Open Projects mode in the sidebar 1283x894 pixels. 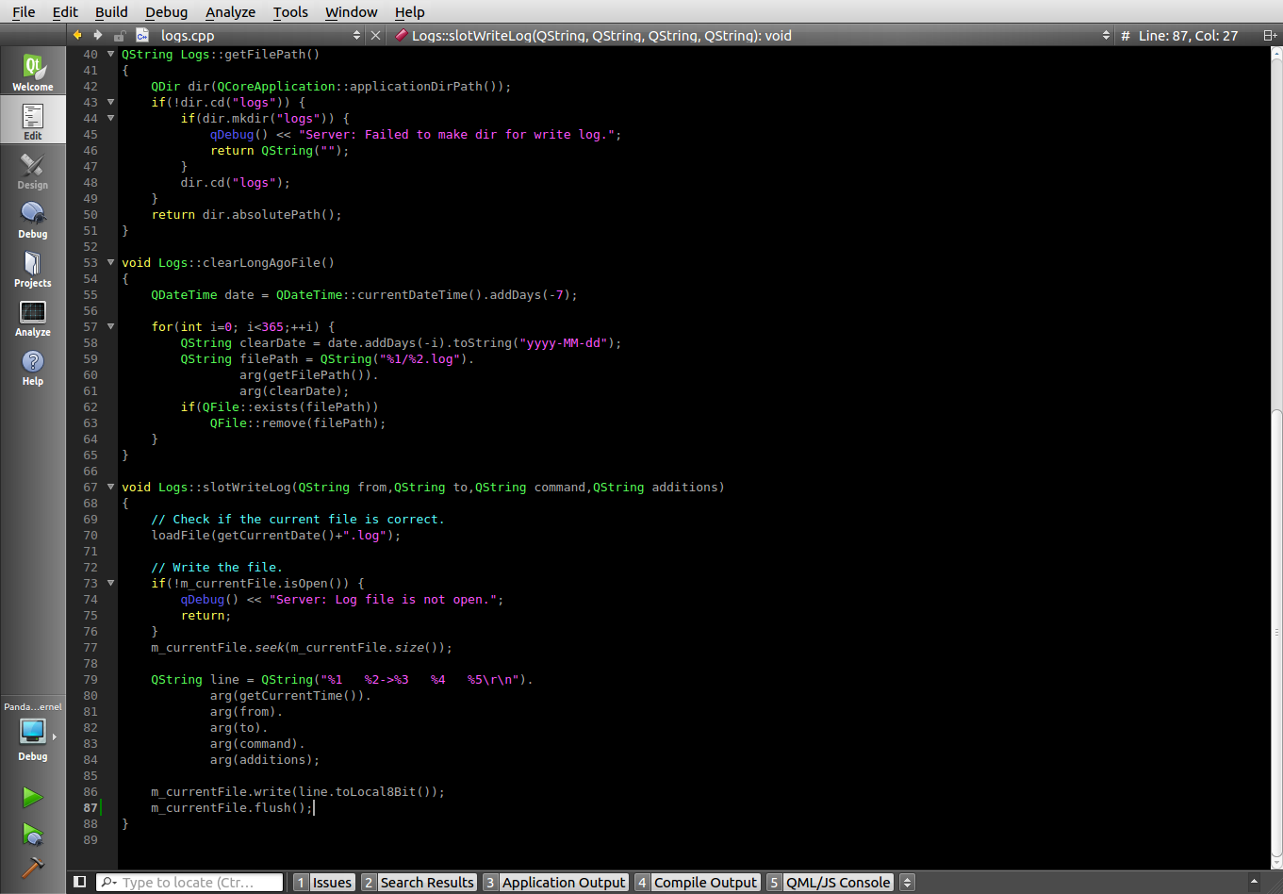pyautogui.click(x=33, y=268)
